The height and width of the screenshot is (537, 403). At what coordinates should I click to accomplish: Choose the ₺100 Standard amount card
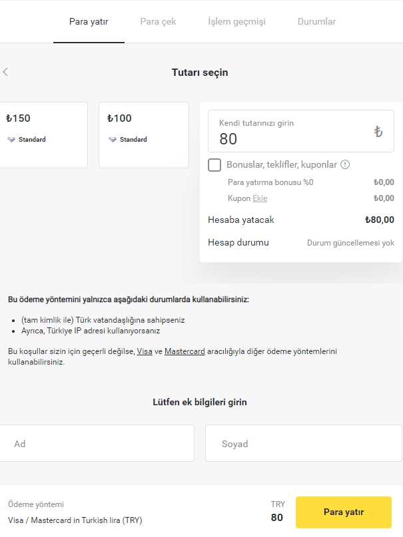[x=143, y=134]
